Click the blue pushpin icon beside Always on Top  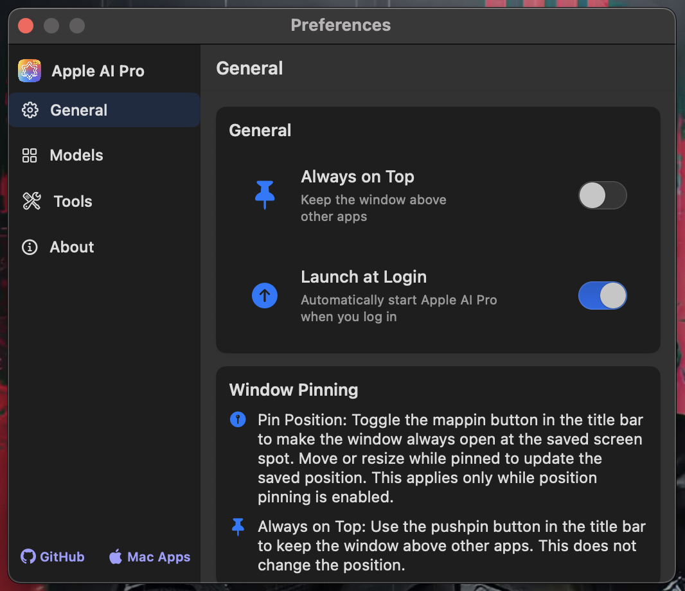point(265,195)
